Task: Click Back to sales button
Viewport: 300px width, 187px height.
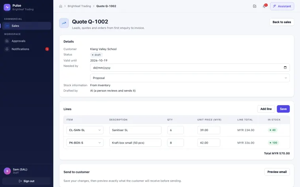Action: [281, 22]
